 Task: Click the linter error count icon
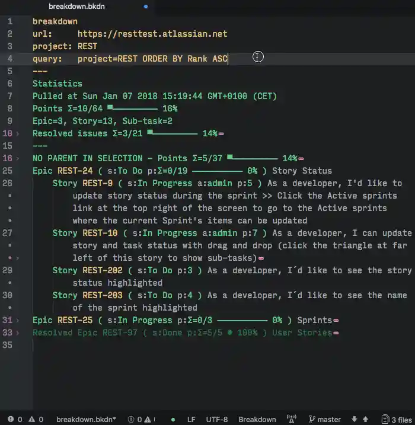tap(11, 419)
